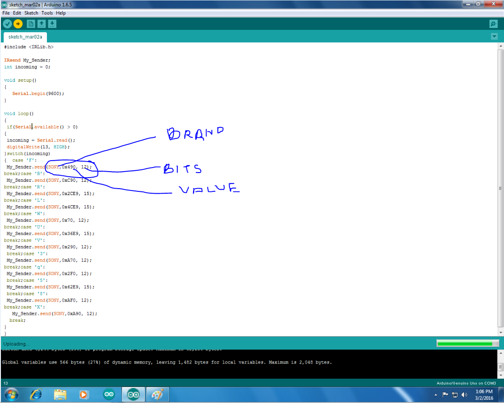
Task: Click the editor vertical scrollbar thumb
Action: (x=501, y=188)
